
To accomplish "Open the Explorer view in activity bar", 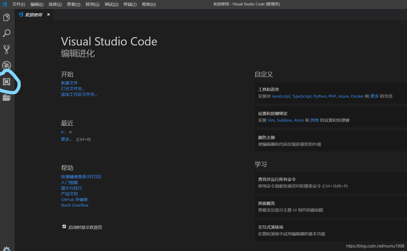I will pyautogui.click(x=6, y=17).
